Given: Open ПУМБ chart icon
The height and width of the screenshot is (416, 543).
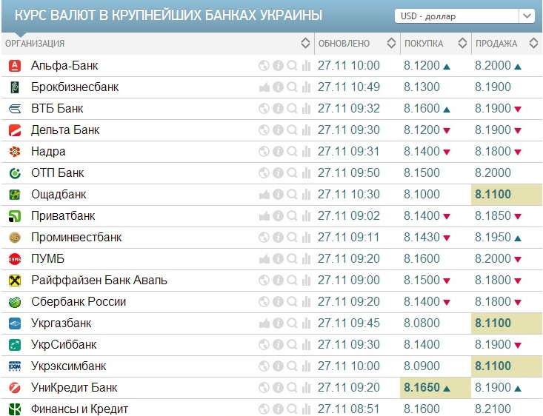Looking at the screenshot, I should 306,258.
